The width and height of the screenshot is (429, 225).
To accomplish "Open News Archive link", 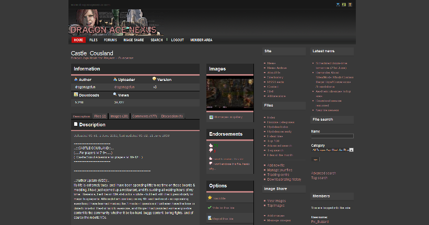I will point(277,68).
